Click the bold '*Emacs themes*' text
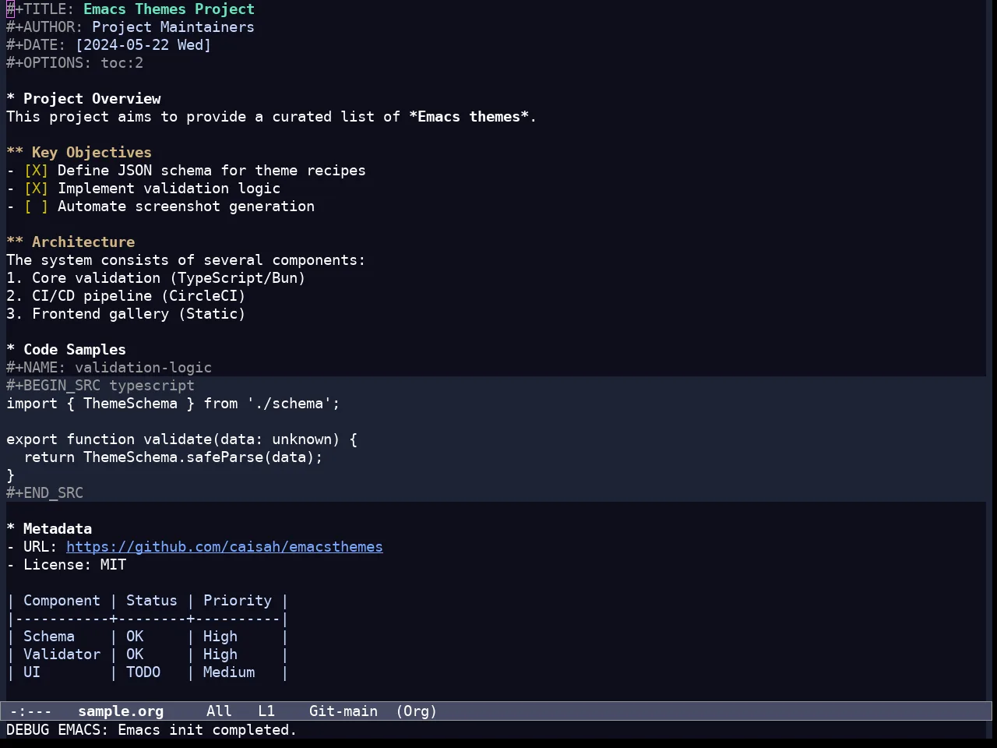 coord(469,117)
